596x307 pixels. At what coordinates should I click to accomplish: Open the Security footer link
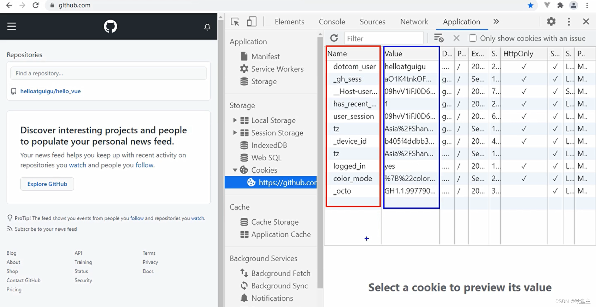(83, 280)
